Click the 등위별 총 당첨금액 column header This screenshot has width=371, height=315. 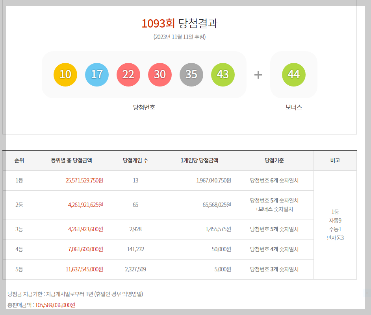click(71, 160)
